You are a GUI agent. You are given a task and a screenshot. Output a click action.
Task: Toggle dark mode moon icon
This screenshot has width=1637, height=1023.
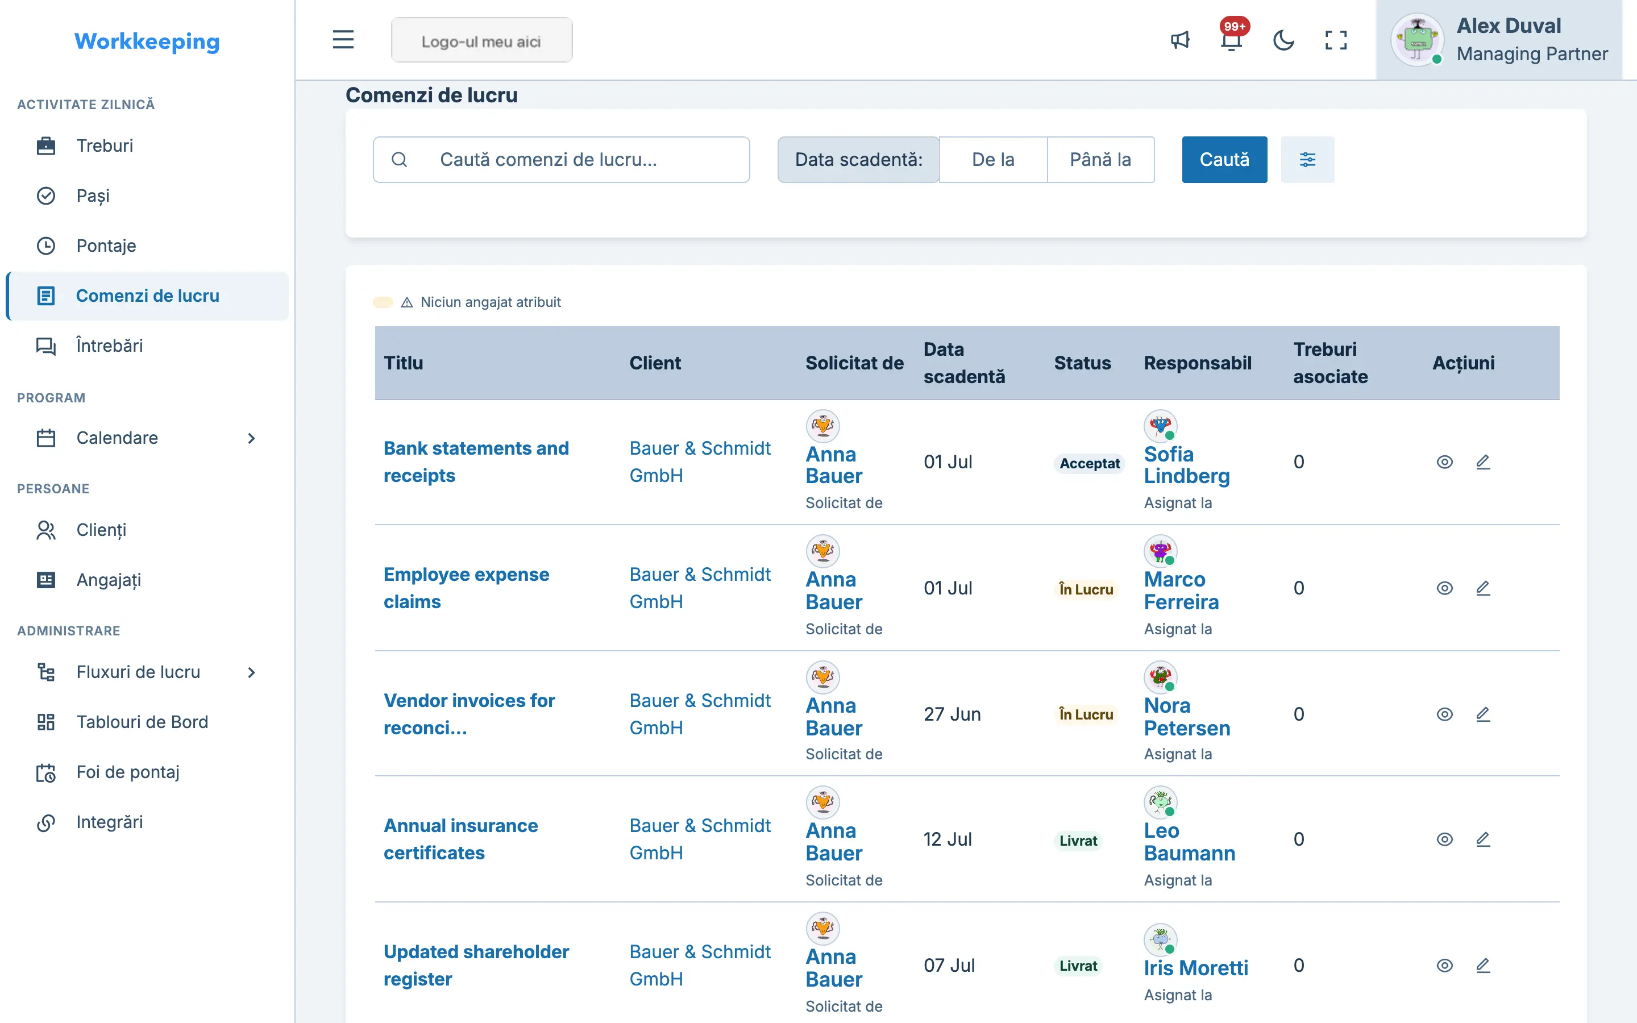click(x=1283, y=40)
